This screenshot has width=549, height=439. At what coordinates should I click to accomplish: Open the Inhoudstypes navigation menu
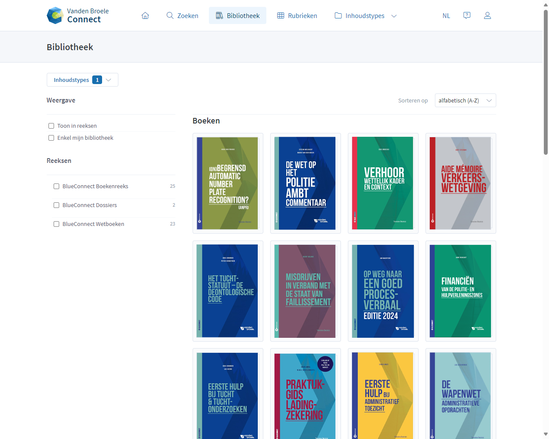pos(366,15)
